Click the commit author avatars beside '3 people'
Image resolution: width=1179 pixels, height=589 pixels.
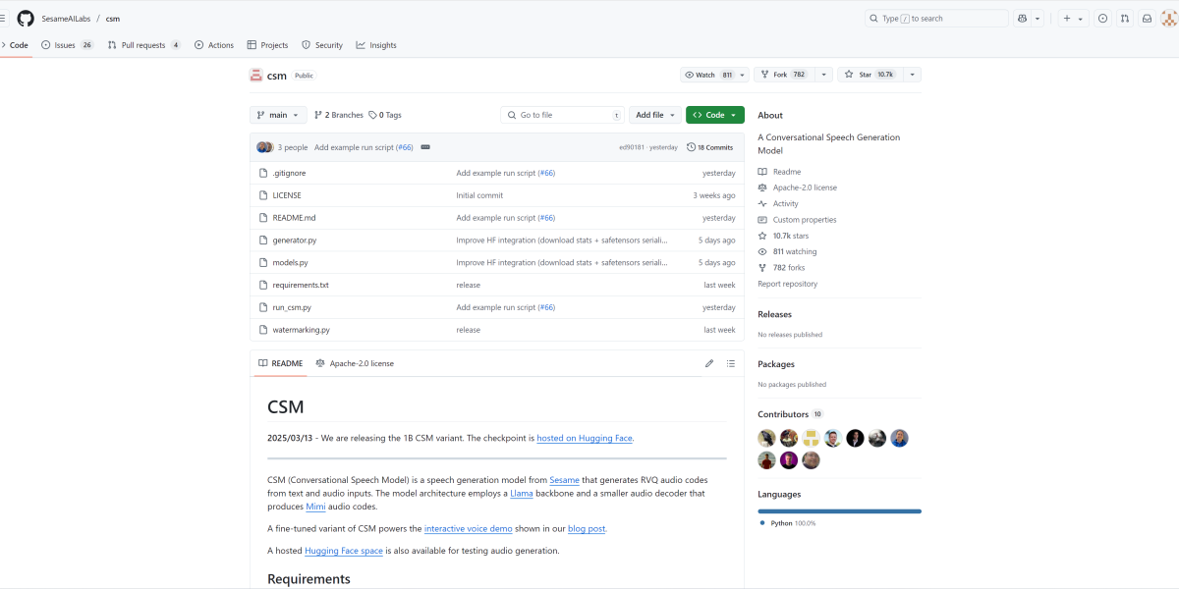point(264,147)
